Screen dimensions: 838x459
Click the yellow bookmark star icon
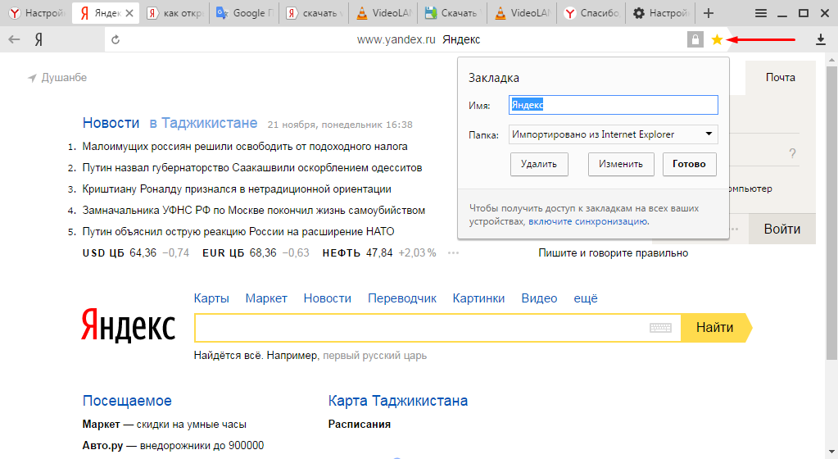pos(717,39)
